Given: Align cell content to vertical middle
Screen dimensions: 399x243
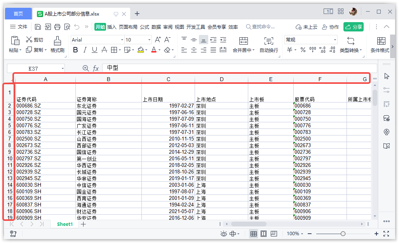Looking at the screenshot, I should pyautogui.click(x=193, y=40).
